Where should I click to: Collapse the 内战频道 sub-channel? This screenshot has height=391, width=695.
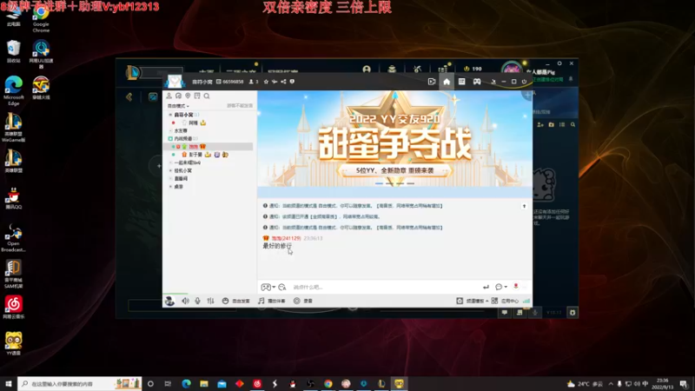(x=170, y=139)
